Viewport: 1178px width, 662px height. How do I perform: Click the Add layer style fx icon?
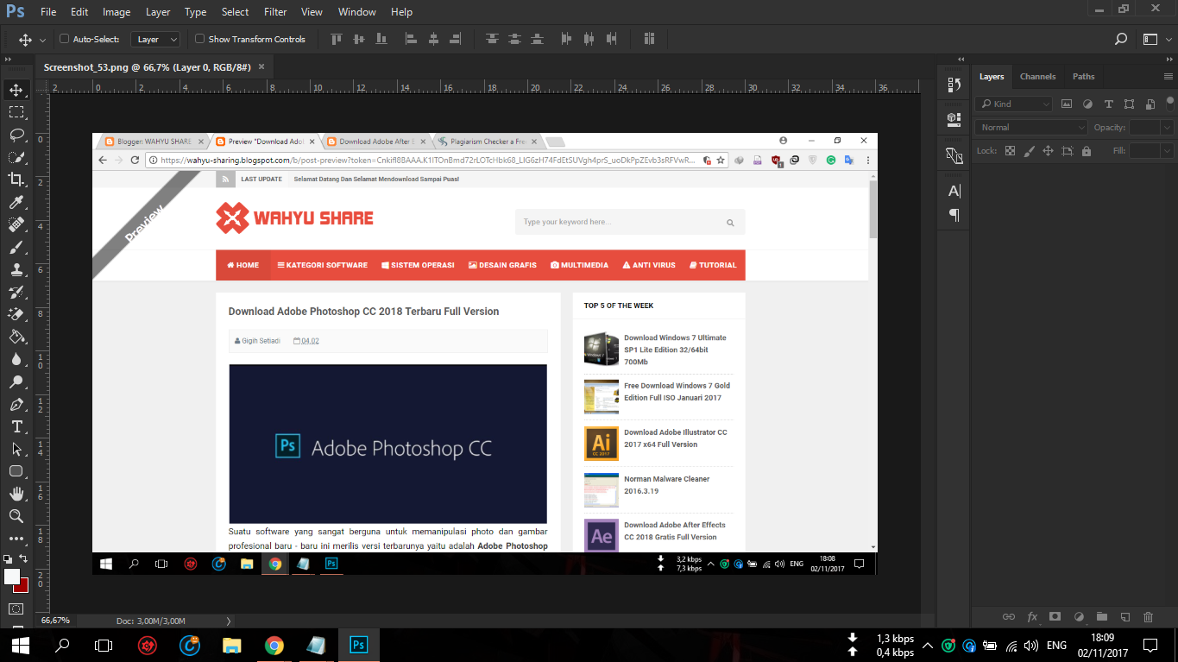tap(1032, 617)
